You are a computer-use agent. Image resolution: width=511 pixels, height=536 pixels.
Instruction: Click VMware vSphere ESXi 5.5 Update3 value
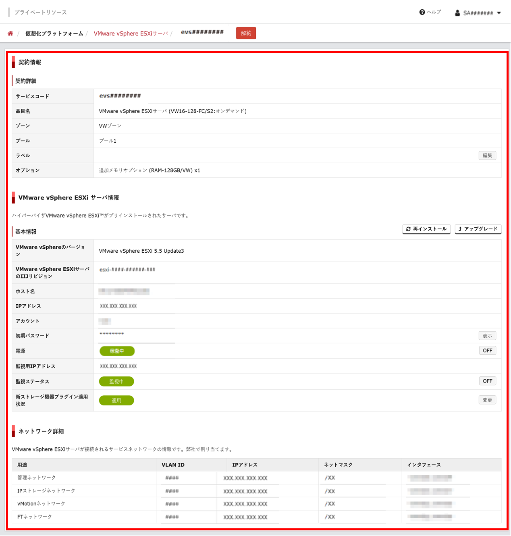[x=141, y=251]
